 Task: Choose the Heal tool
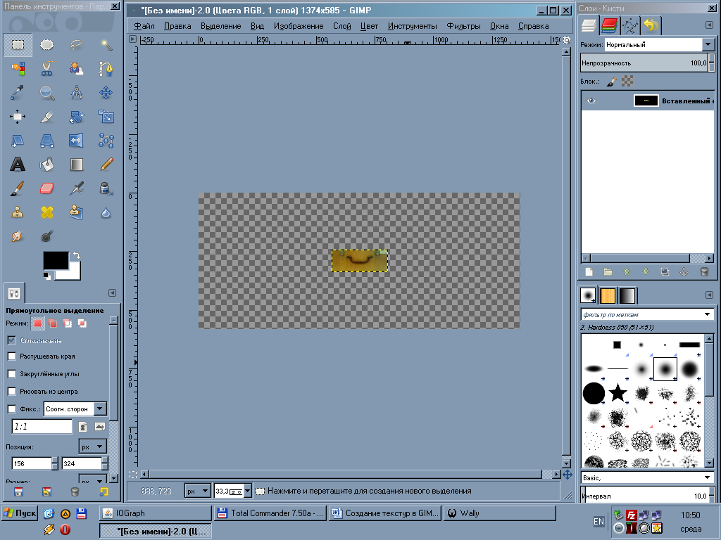click(46, 212)
